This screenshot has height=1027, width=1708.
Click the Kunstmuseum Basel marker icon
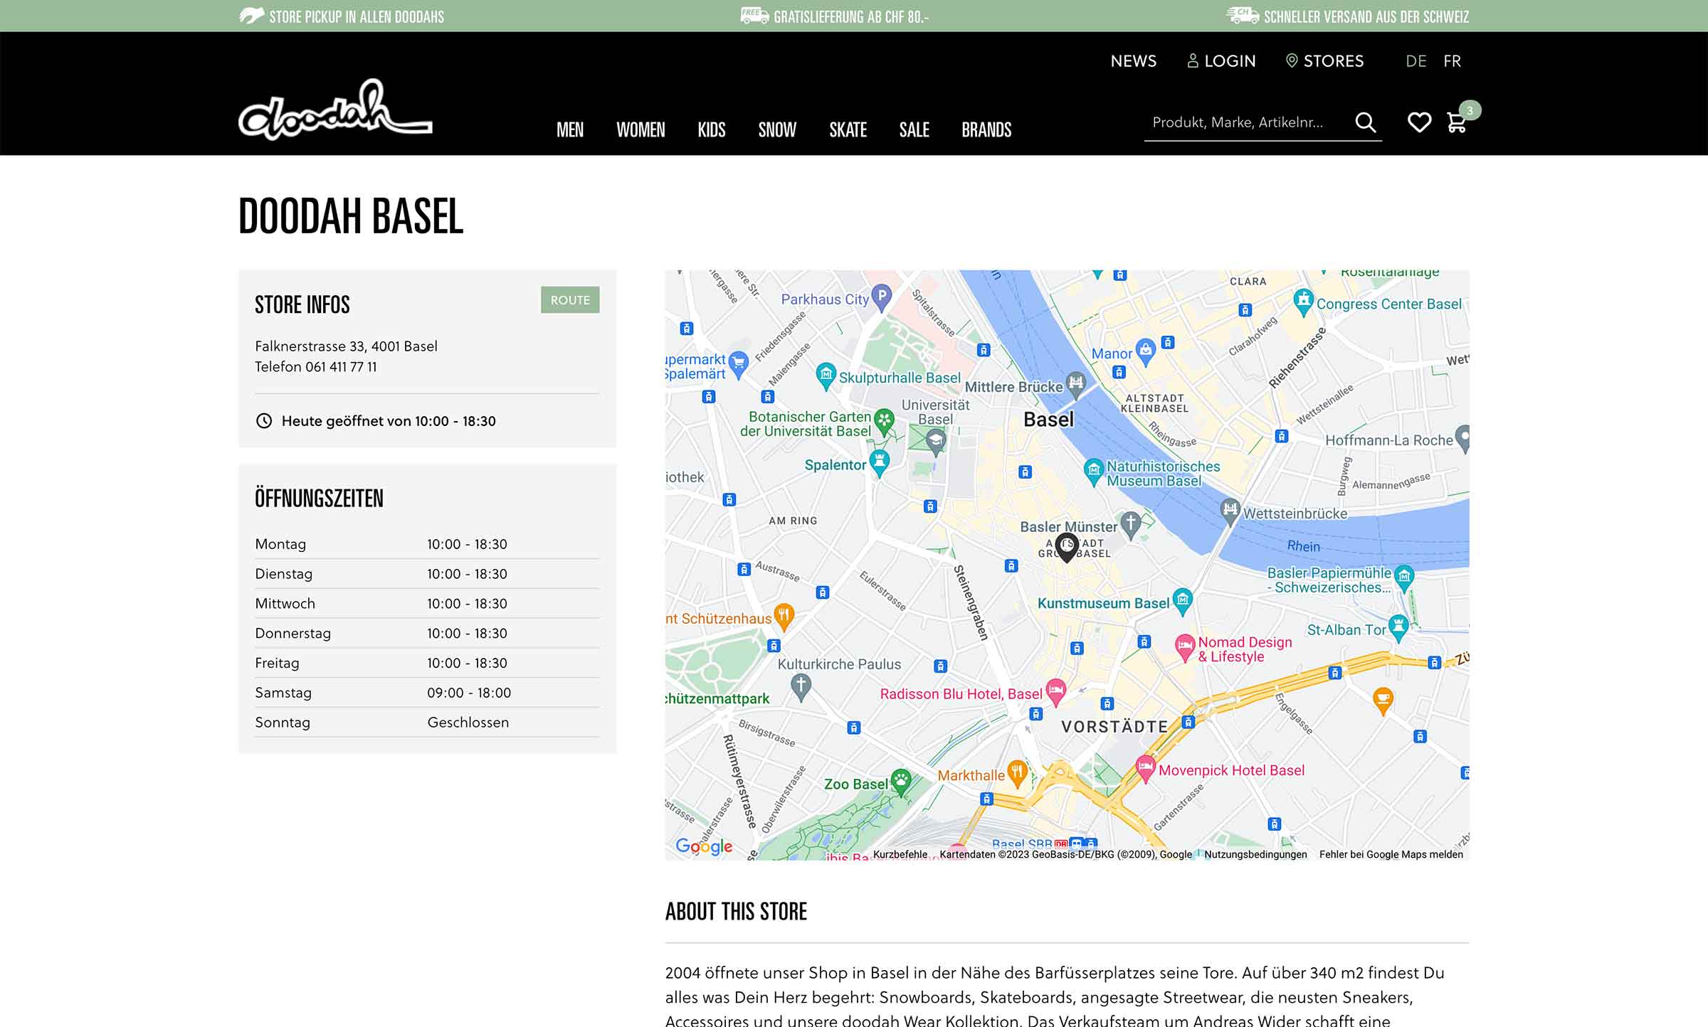pyautogui.click(x=1182, y=602)
